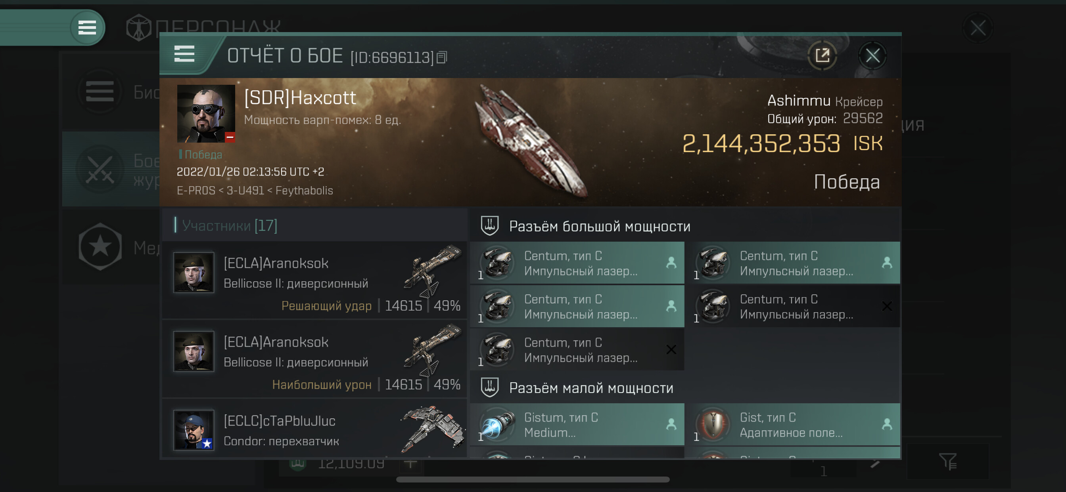
Task: Open Aranoksok's decisive blow entry
Action: pyautogui.click(x=314, y=281)
